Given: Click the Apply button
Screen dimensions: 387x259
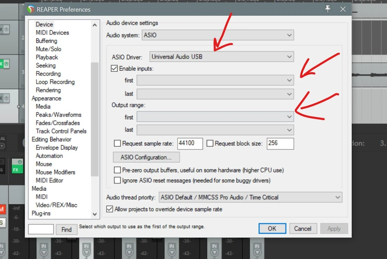Looking at the screenshot, I should click(x=334, y=229).
